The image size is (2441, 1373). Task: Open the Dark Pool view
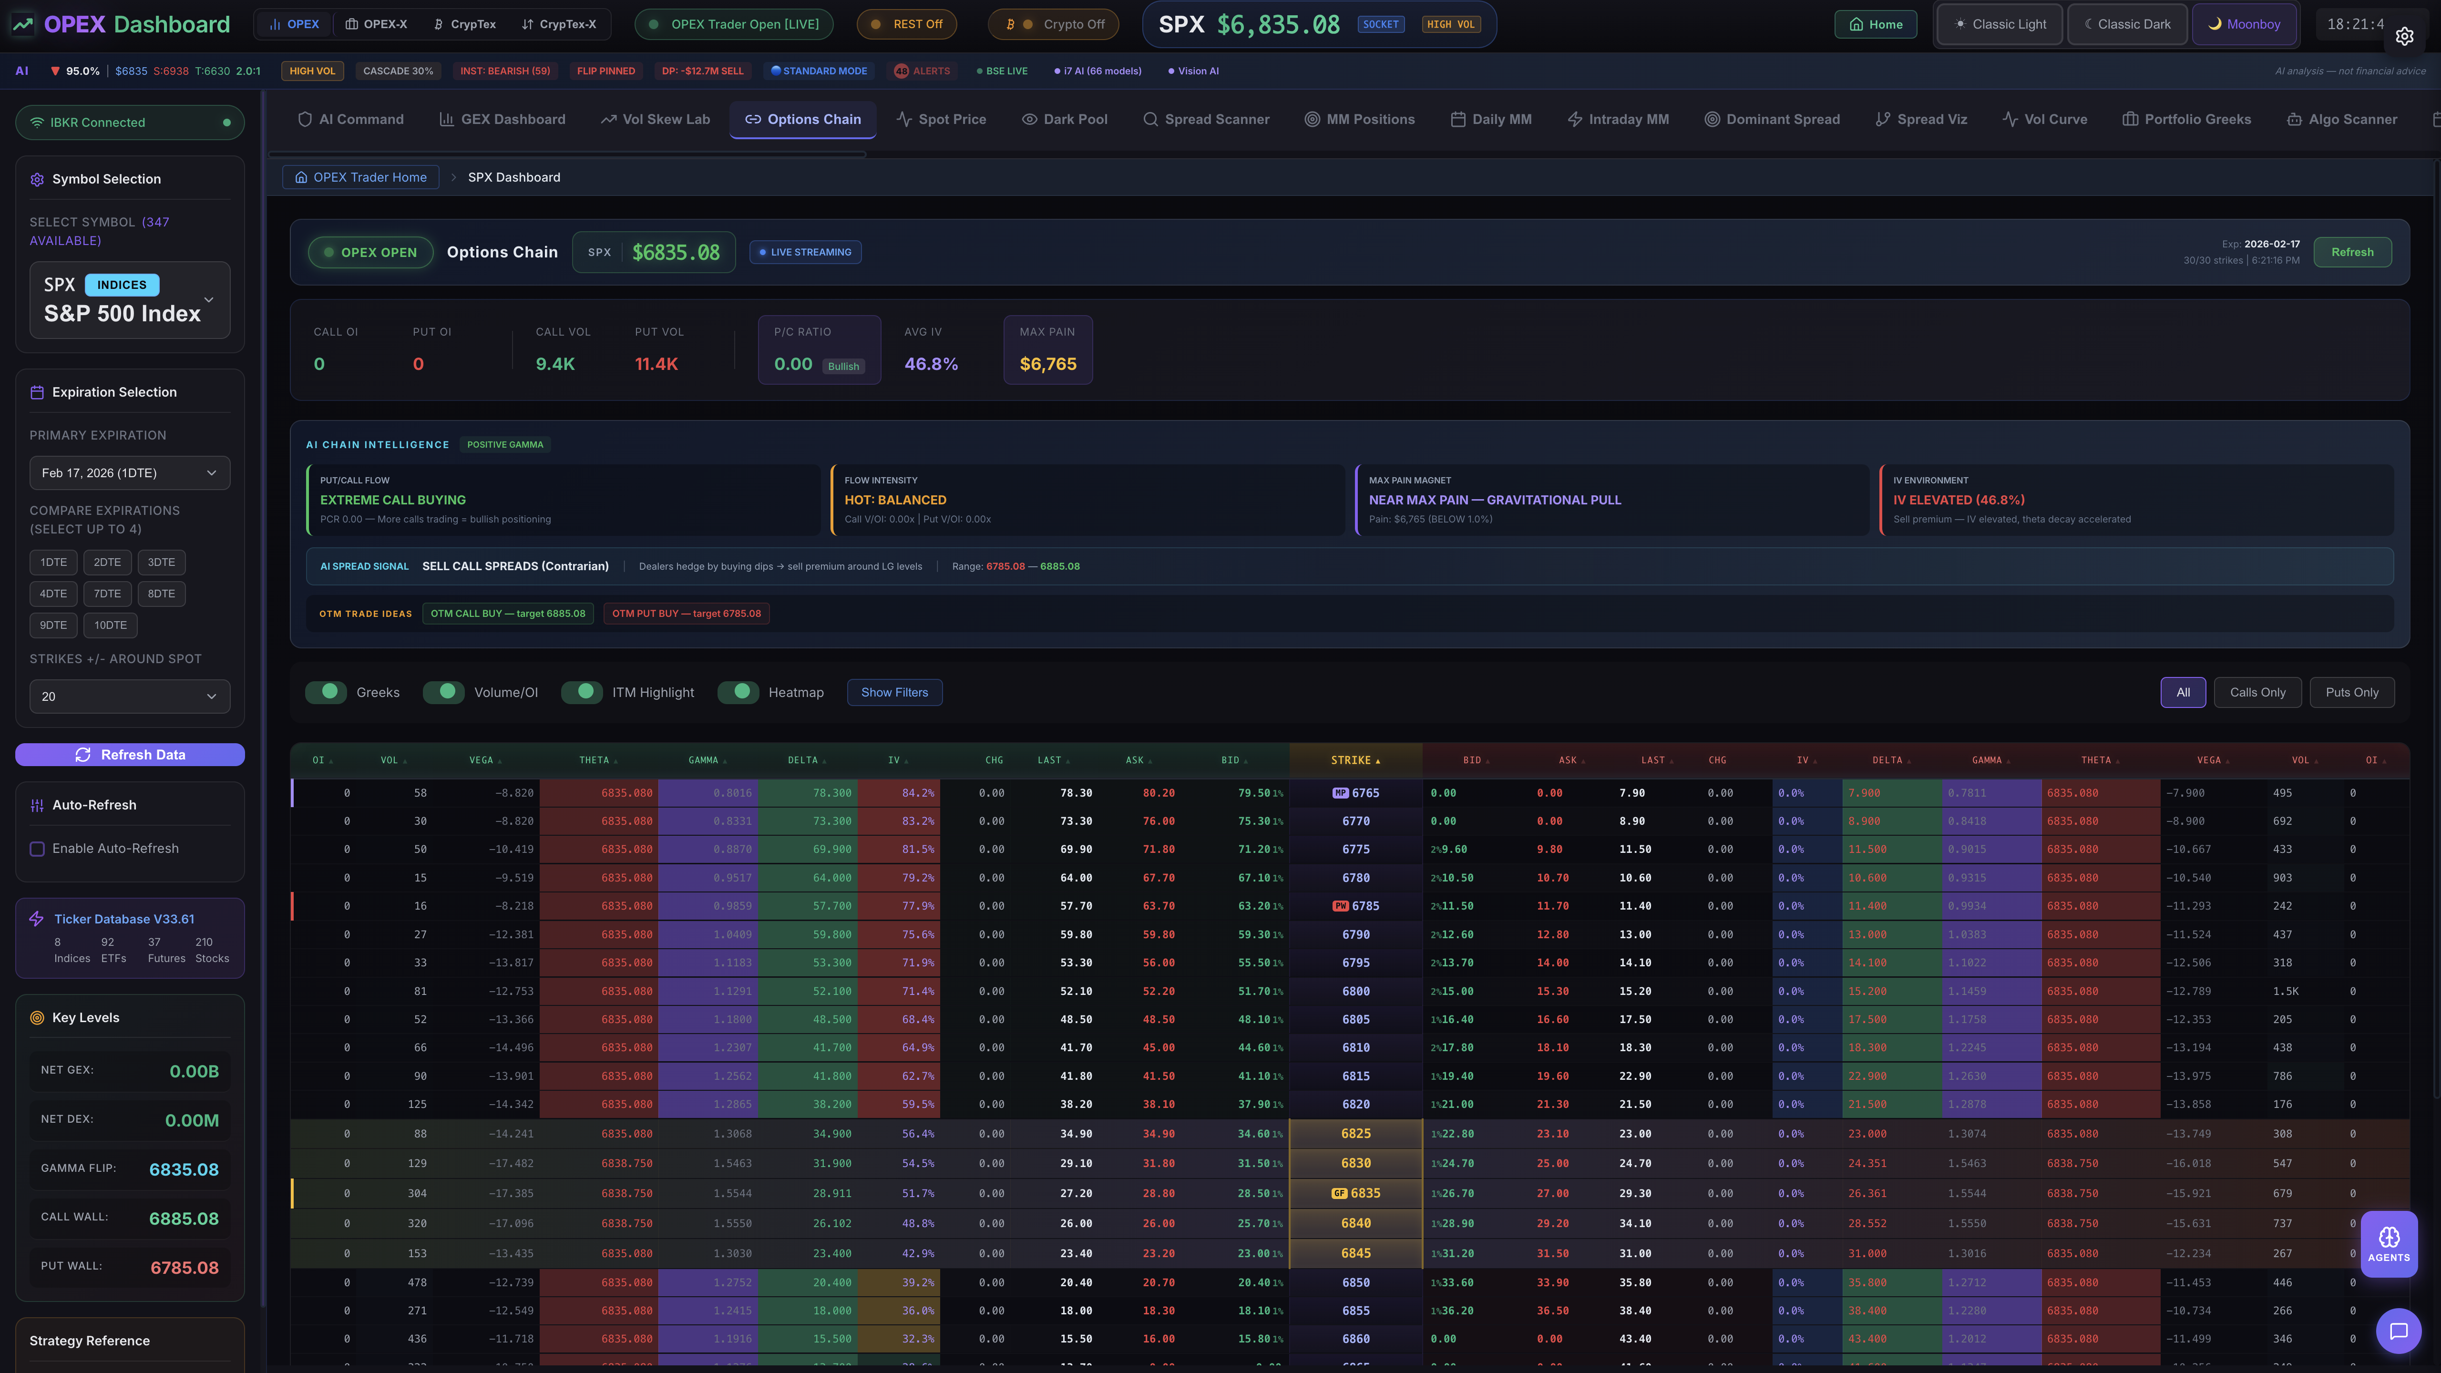1065,119
